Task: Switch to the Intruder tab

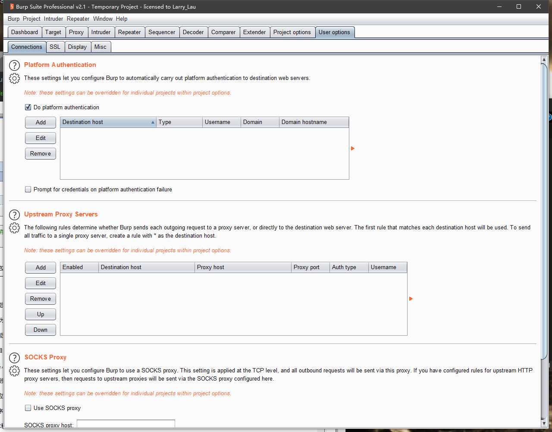Action: pos(101,32)
